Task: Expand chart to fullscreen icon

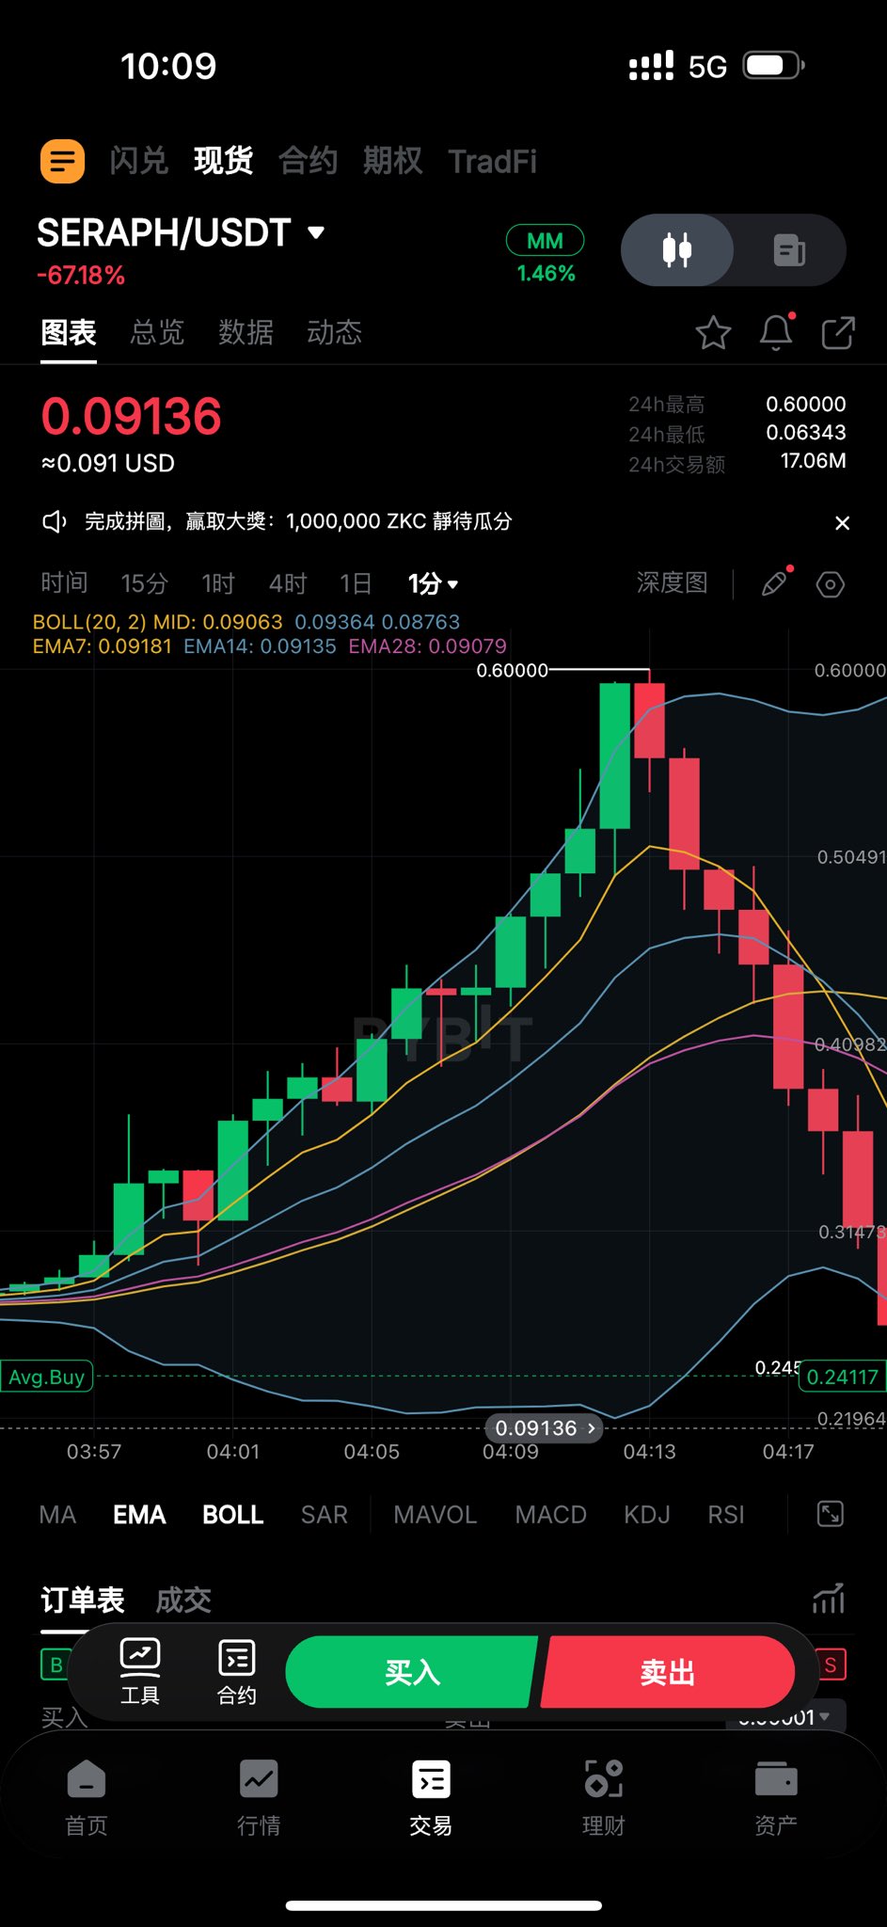Action: pos(831,1514)
